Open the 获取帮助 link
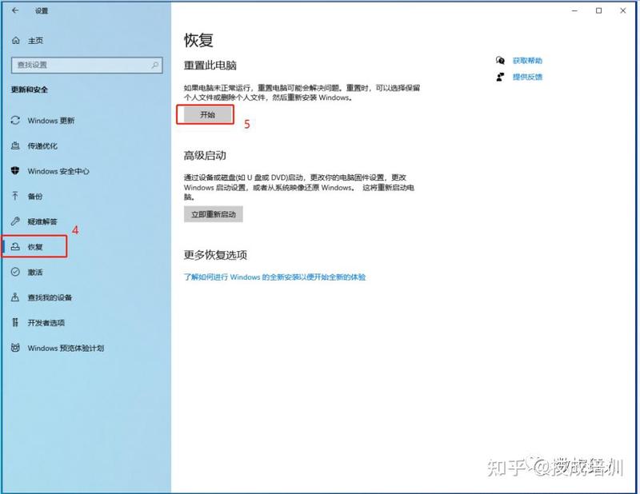Viewport: 640px width, 494px height. tap(527, 61)
